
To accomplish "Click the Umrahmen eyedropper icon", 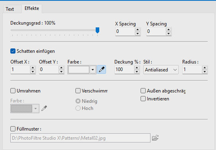I will (x=44, y=108).
